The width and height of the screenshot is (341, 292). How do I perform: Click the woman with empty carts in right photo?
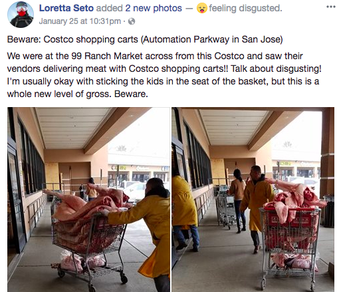237,201
